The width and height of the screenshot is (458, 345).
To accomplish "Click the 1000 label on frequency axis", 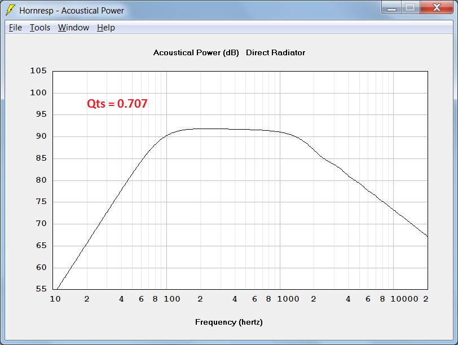I will (x=288, y=299).
